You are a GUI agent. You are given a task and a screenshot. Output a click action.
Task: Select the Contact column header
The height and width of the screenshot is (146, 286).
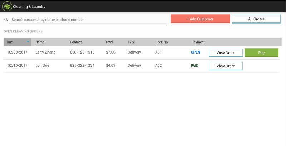coord(76,42)
